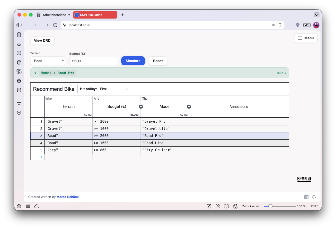Open the GitHub footer link
This screenshot has width=336, height=229.
pyautogui.click(x=314, y=197)
